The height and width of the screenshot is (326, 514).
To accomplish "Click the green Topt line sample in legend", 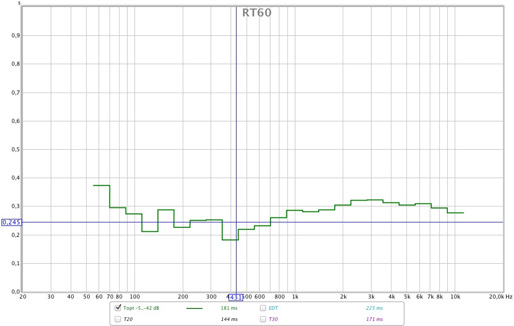I will pyautogui.click(x=194, y=308).
